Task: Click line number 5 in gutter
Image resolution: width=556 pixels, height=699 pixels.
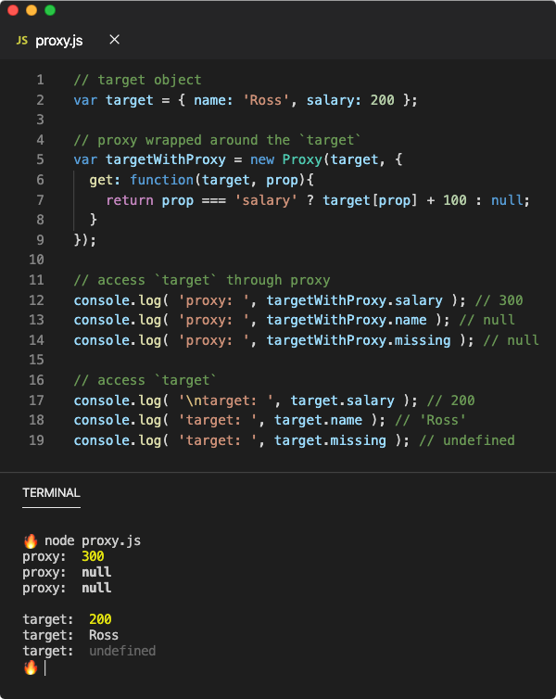Action: click(40, 159)
